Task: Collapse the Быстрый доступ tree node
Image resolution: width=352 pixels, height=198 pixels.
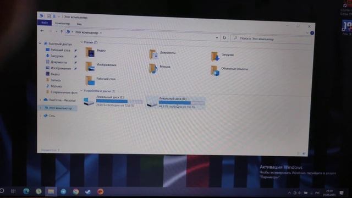Action: [40, 43]
